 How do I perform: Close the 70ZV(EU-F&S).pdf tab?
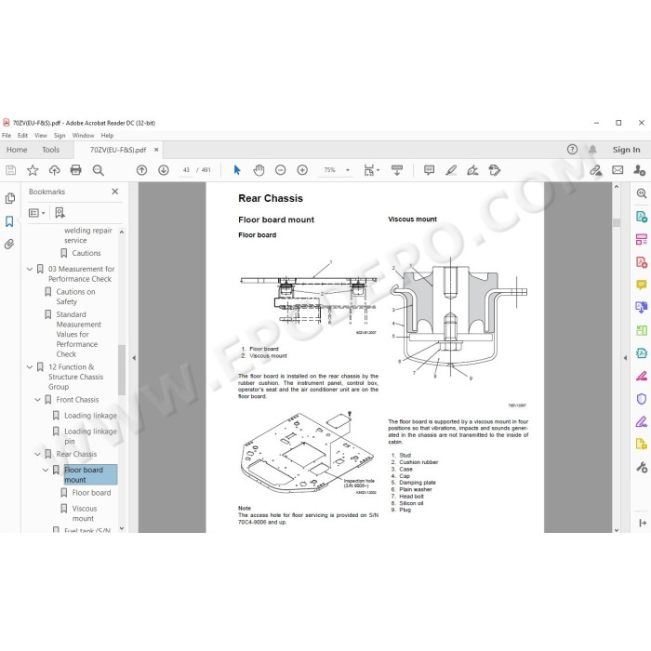click(x=156, y=150)
